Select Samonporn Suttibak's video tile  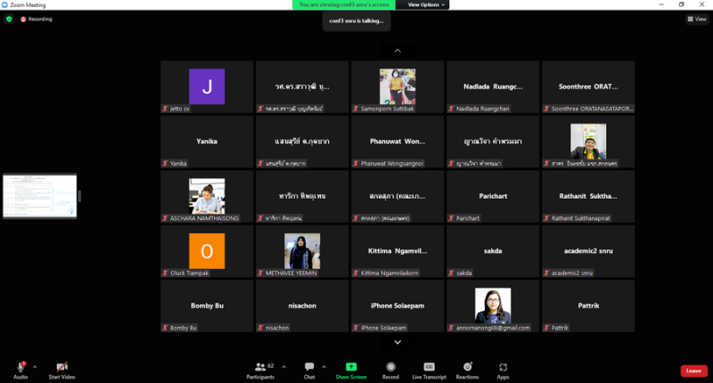coord(397,87)
